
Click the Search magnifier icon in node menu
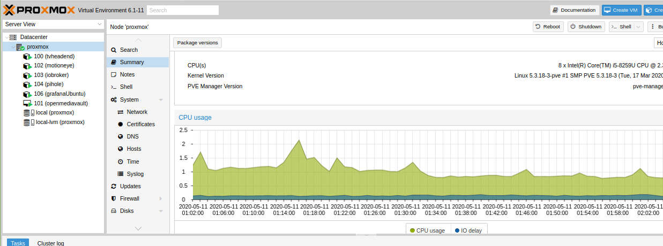pyautogui.click(x=114, y=50)
